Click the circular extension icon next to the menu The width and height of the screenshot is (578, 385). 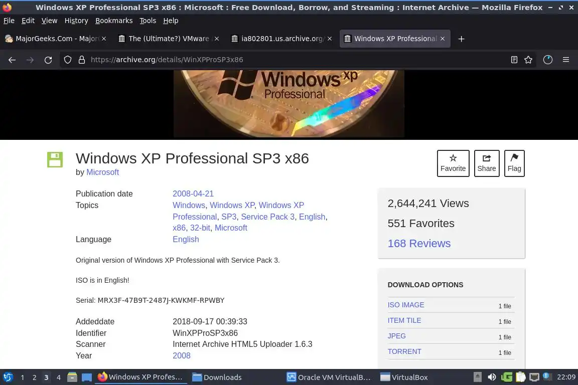tap(548, 60)
